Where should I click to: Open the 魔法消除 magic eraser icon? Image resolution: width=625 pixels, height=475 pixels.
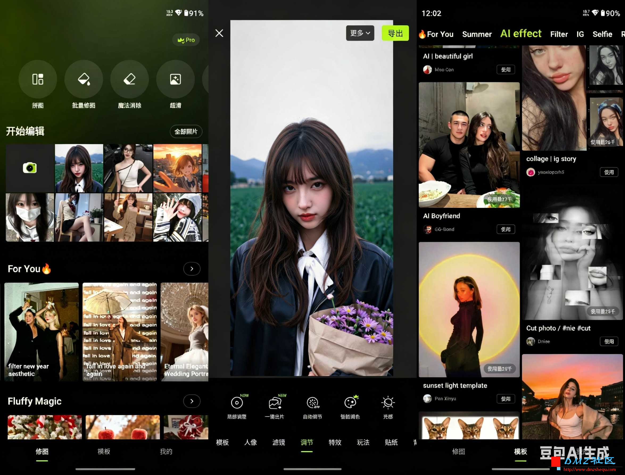point(130,79)
